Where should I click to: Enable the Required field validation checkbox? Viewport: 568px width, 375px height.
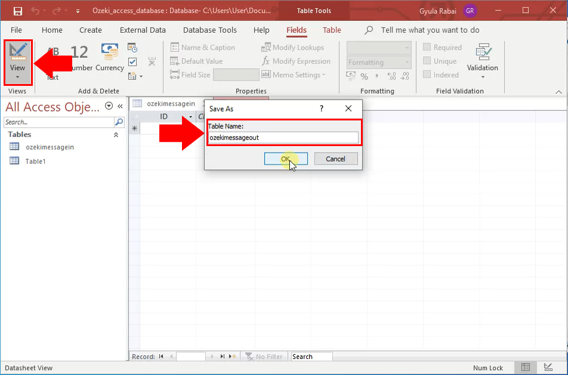pyautogui.click(x=427, y=47)
